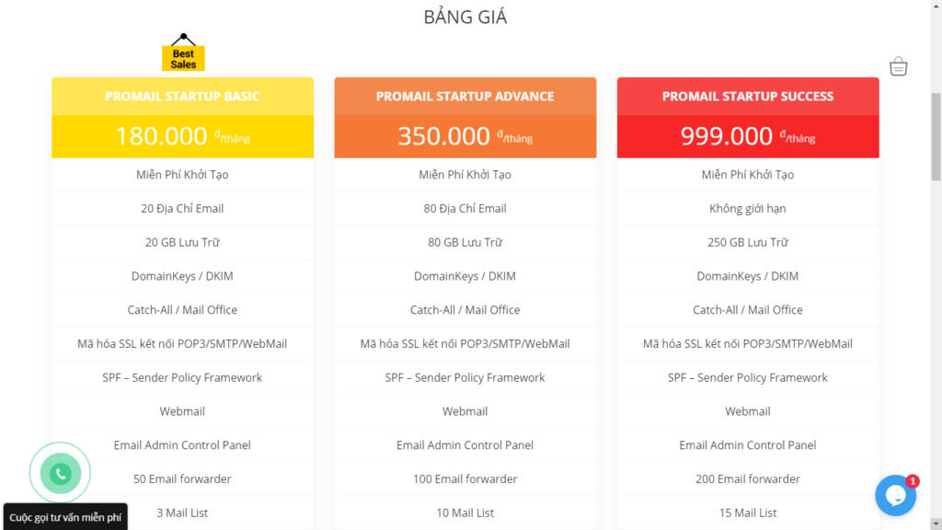This screenshot has height=530, width=942.
Task: Click the 350.000 đ/tháng orange price box
Action: [465, 136]
